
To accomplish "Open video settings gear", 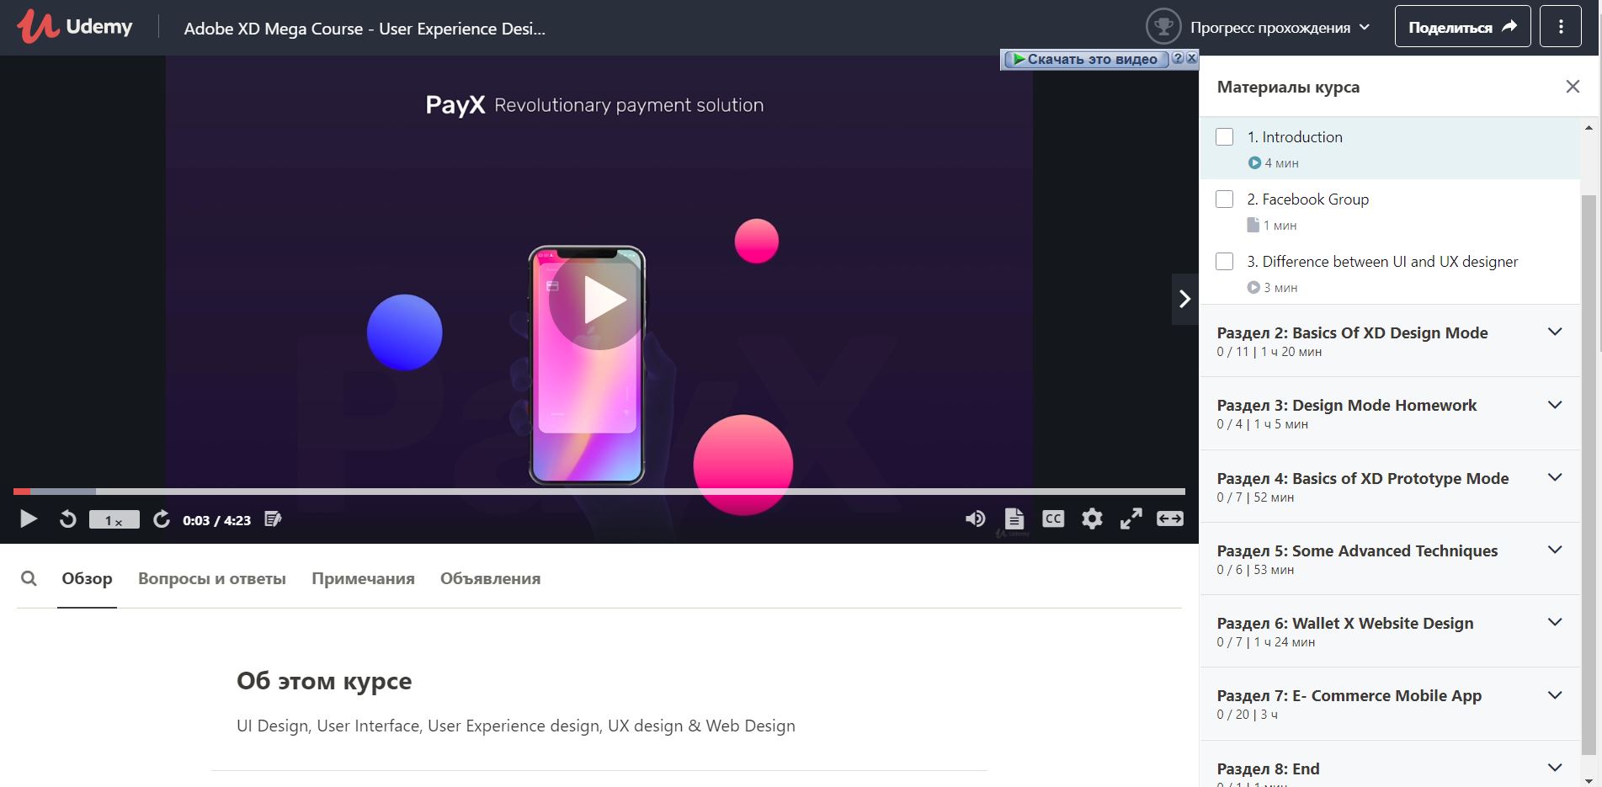I will pyautogui.click(x=1092, y=518).
